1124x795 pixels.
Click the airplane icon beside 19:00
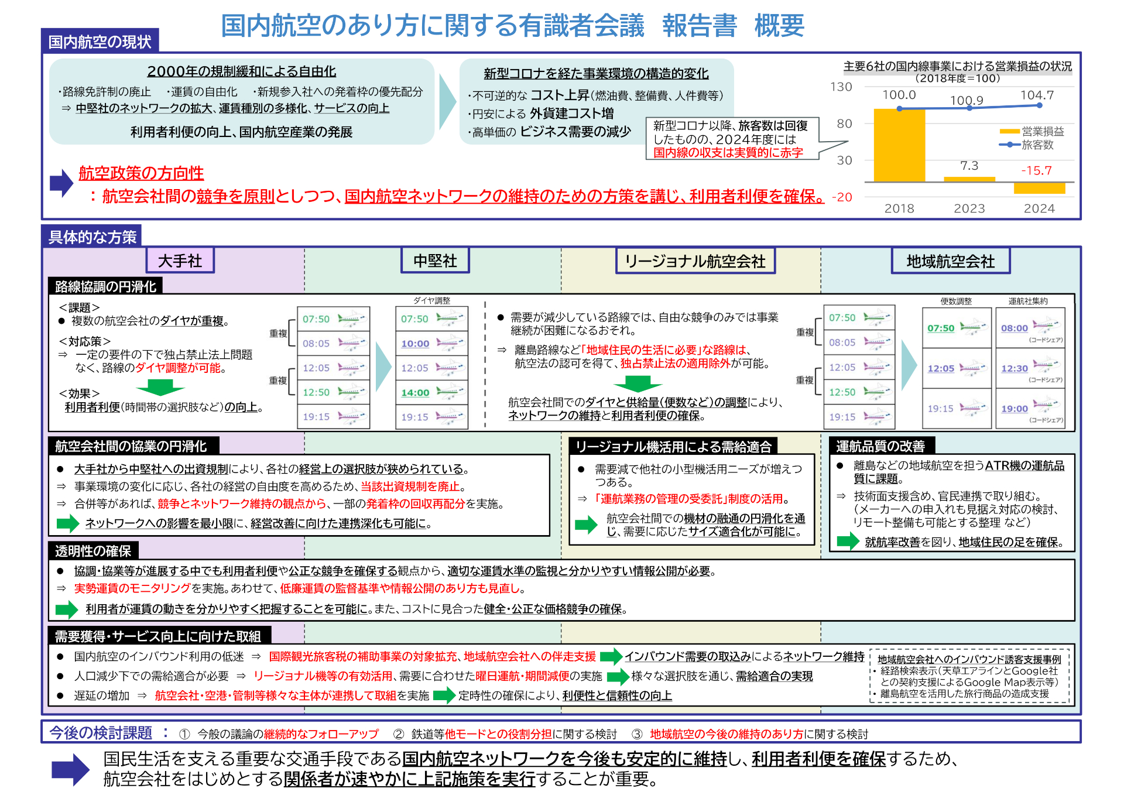click(x=1046, y=405)
